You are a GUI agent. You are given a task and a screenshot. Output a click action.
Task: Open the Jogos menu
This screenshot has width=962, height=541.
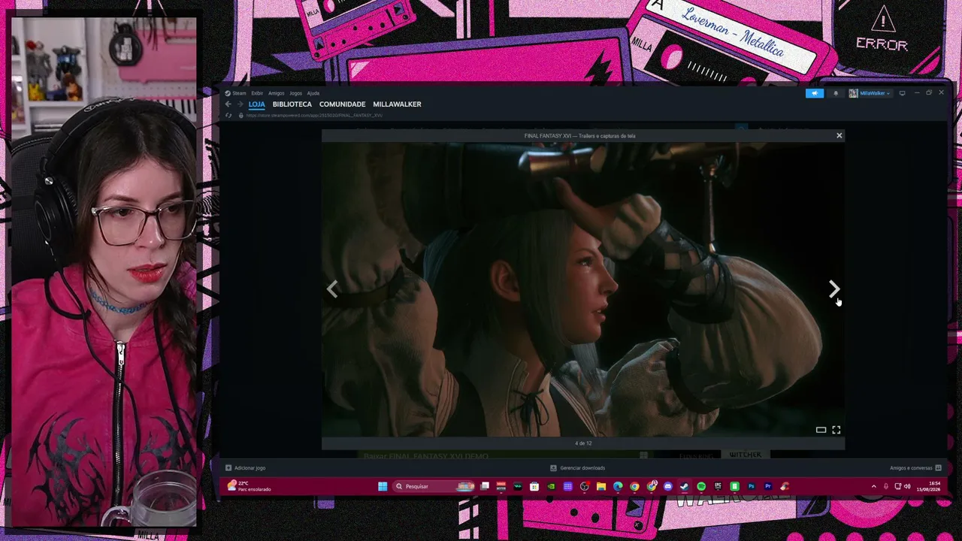296,93
